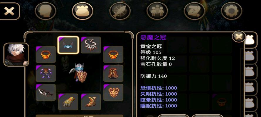Switch to the inventory bag tab

point(82,11)
